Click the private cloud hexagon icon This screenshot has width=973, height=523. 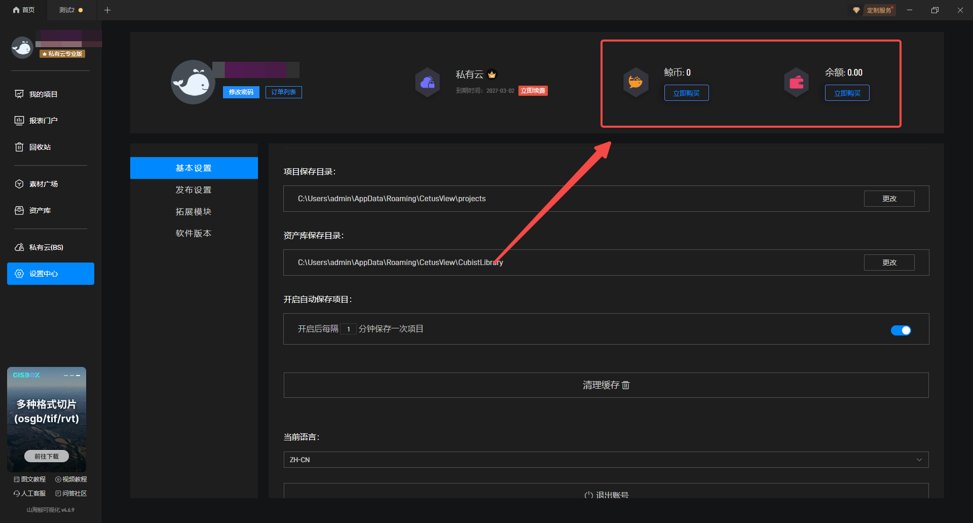click(428, 82)
